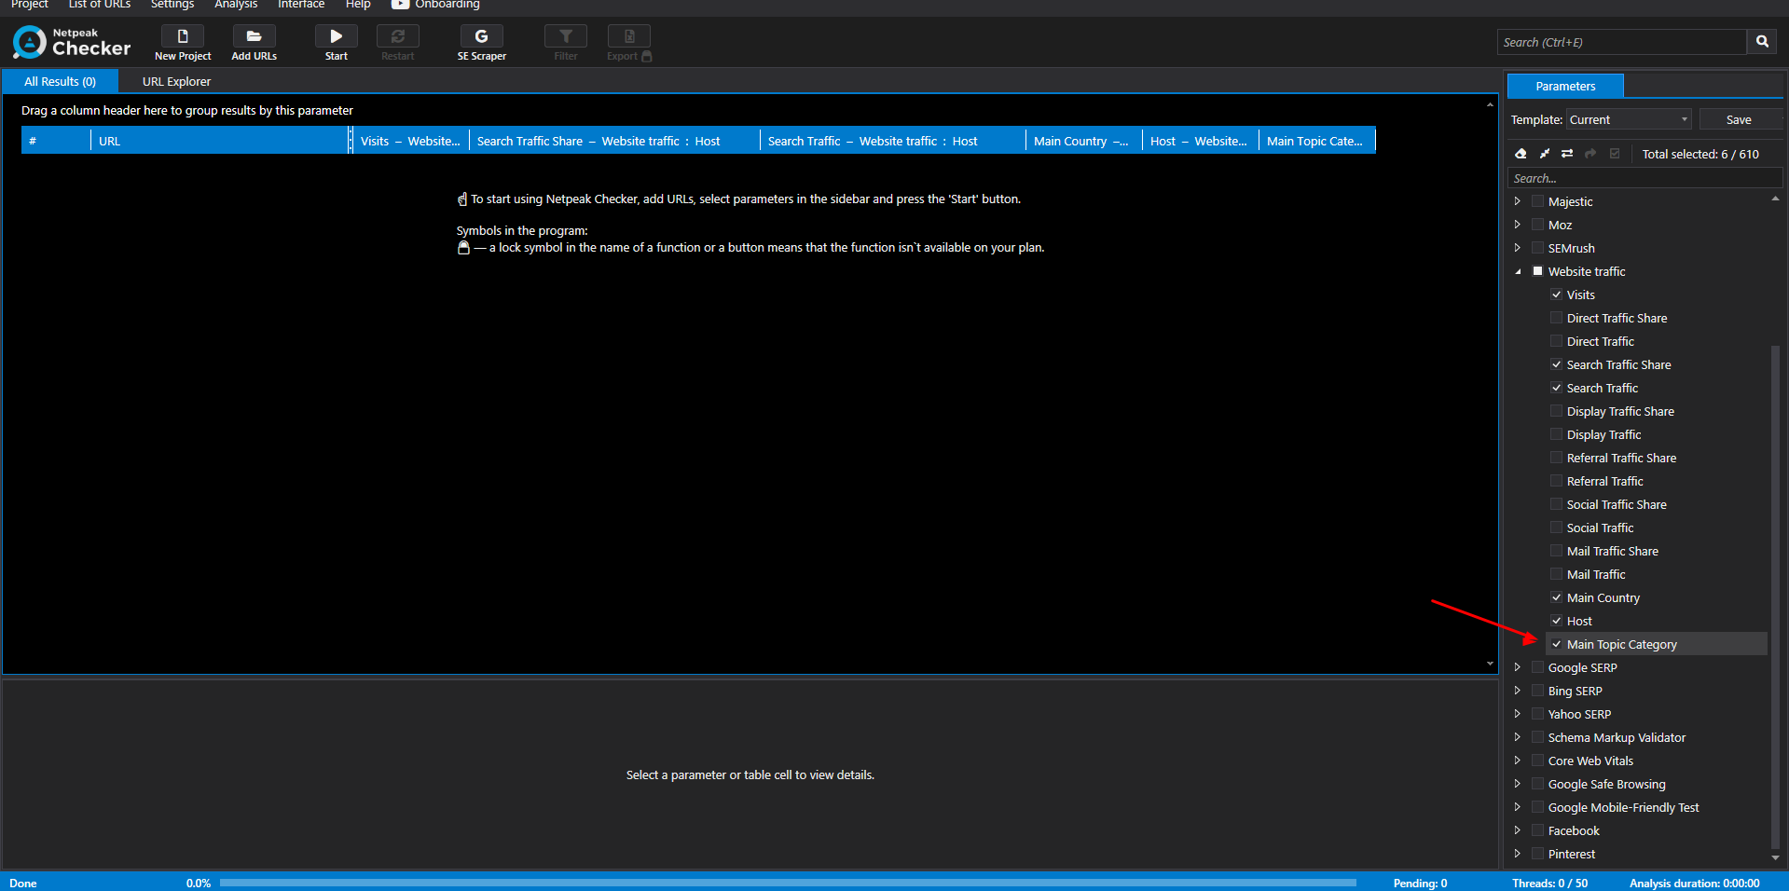Image resolution: width=1789 pixels, height=891 pixels.
Task: Select the Referral Traffic Share row
Action: [x=1621, y=458]
